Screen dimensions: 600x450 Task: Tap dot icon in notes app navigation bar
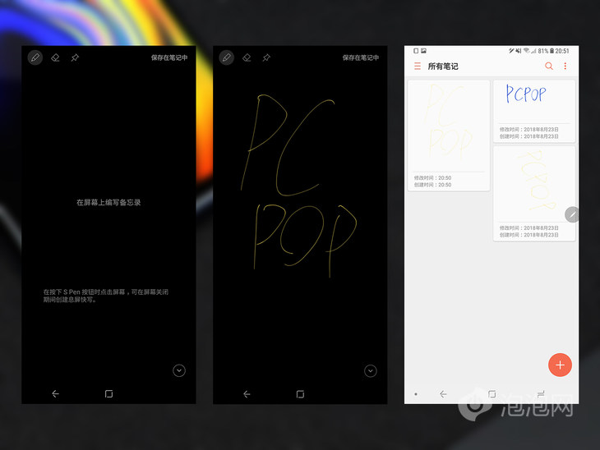[416, 394]
